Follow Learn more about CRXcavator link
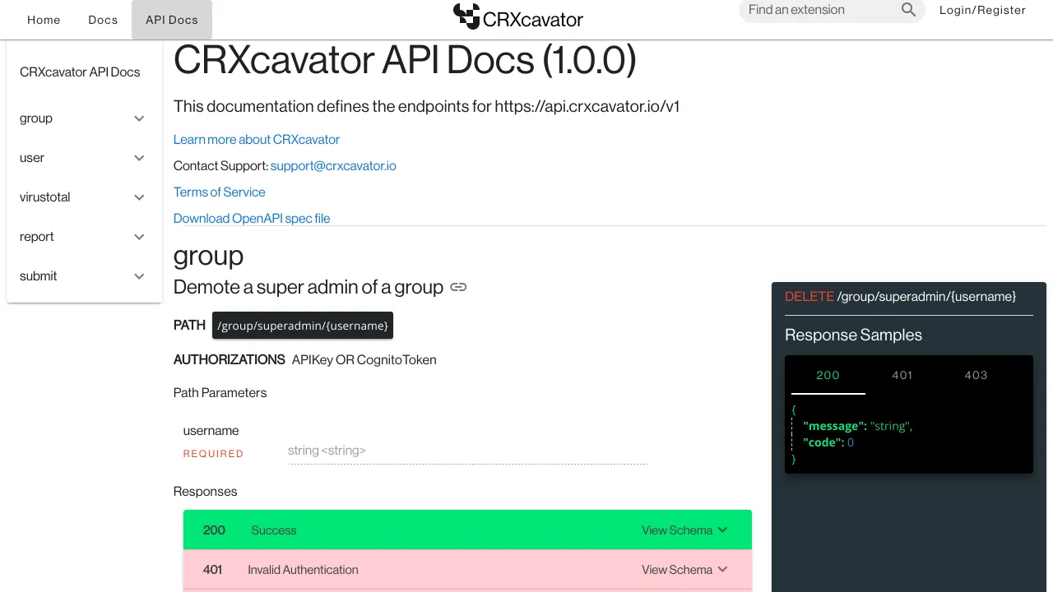Viewport: 1053px width, 592px height. pos(257,140)
